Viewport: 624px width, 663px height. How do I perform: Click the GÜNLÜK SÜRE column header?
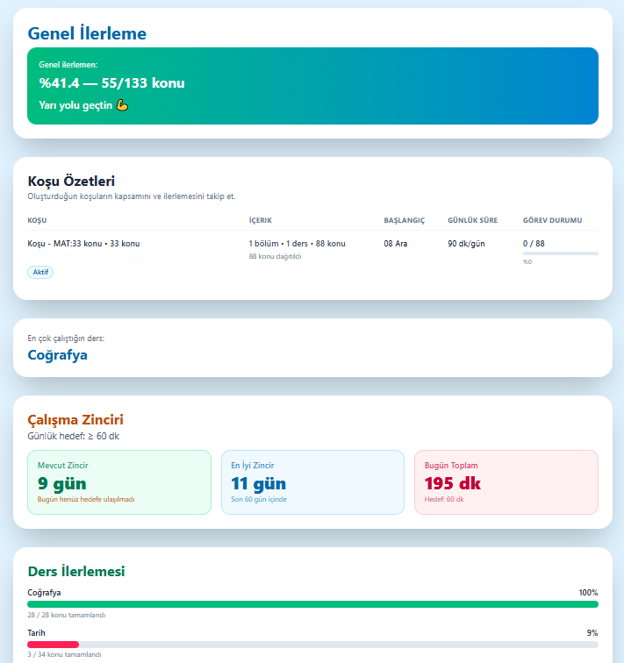472,220
